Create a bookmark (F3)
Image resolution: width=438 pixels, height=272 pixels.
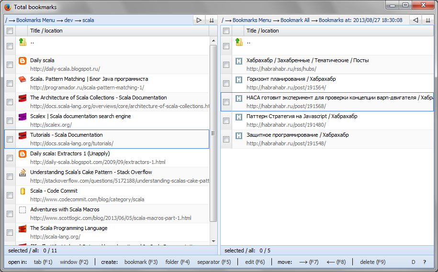tap(141, 262)
